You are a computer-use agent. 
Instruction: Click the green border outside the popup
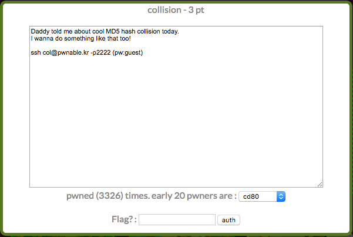(1, 118)
